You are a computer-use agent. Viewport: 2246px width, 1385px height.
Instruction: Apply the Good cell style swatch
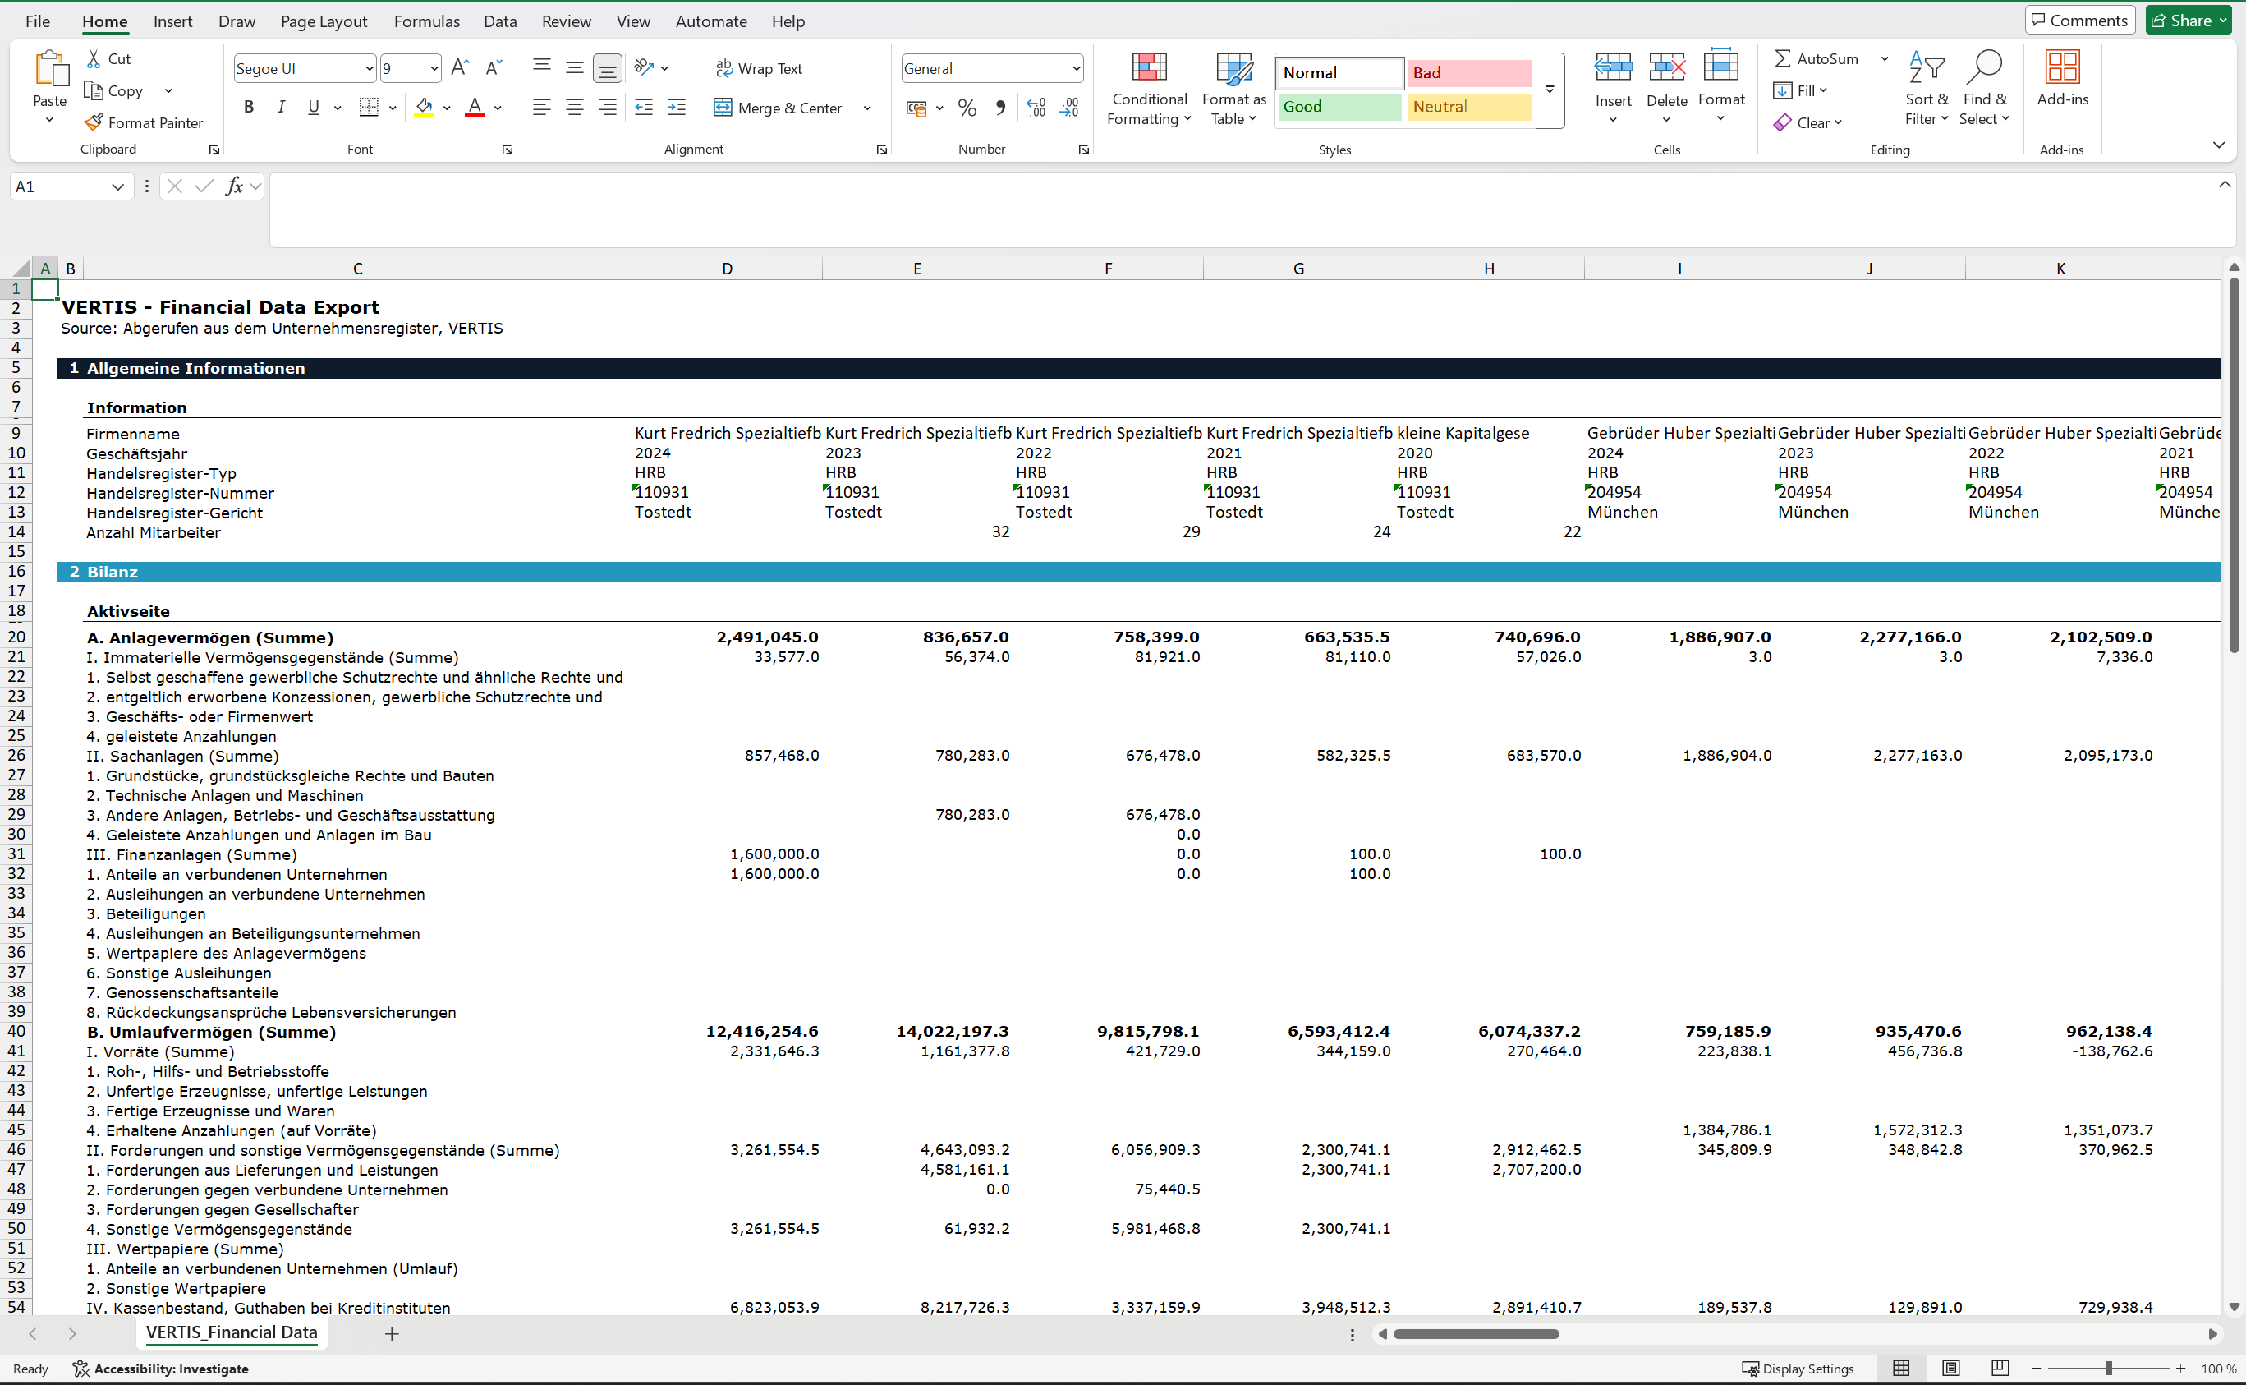(1339, 106)
